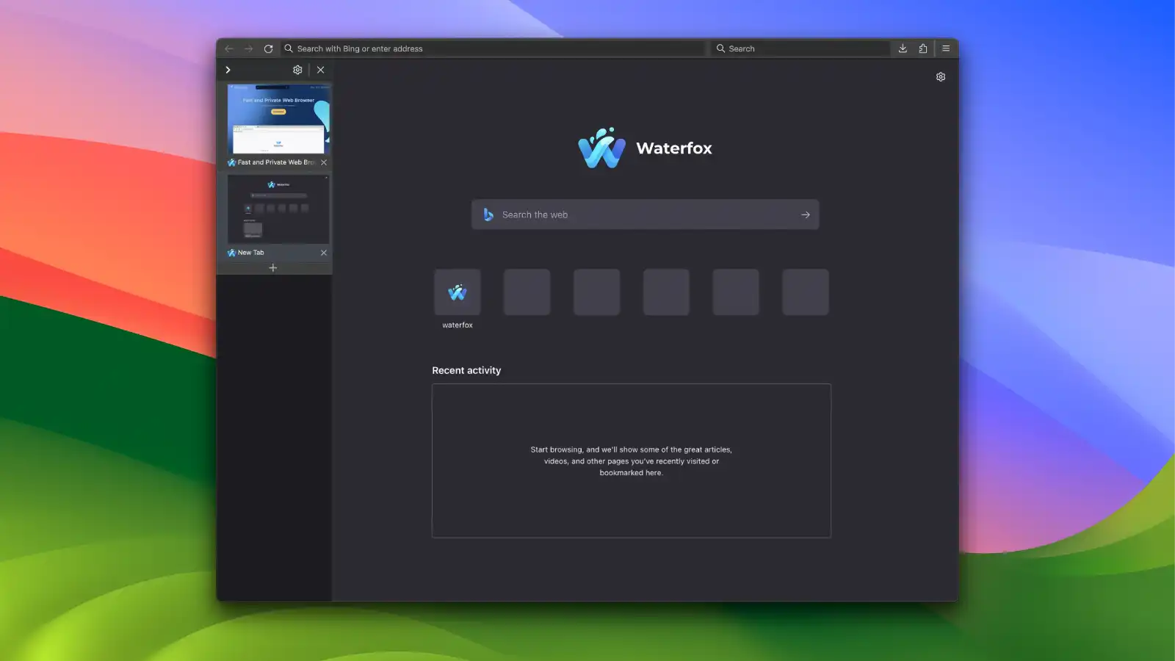
Task: Open the waterfox shortcut tile
Action: tap(457, 292)
